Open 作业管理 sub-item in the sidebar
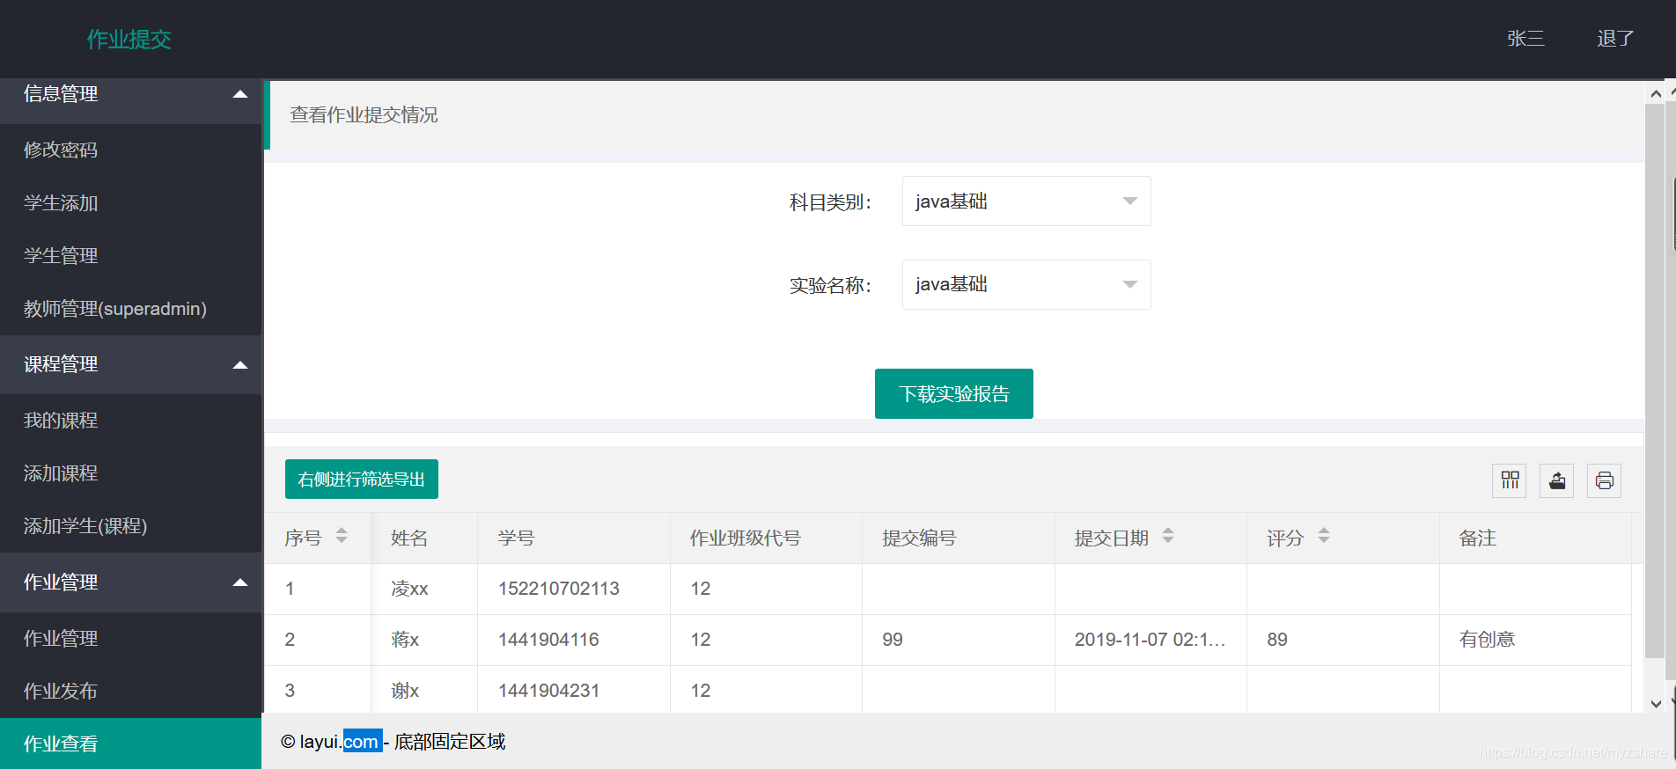The height and width of the screenshot is (769, 1676). [x=131, y=639]
